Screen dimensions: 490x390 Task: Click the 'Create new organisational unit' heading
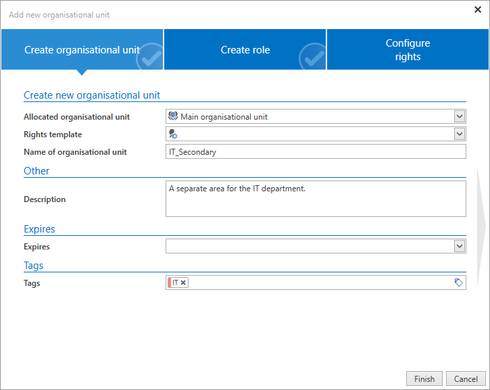pos(92,95)
